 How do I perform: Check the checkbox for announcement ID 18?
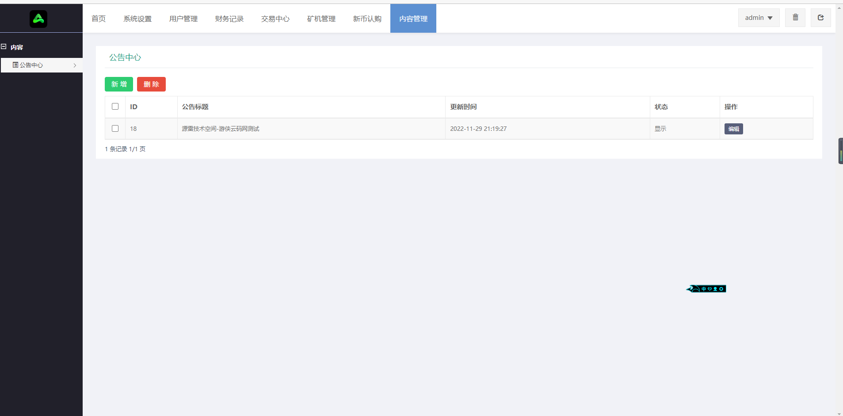point(115,128)
